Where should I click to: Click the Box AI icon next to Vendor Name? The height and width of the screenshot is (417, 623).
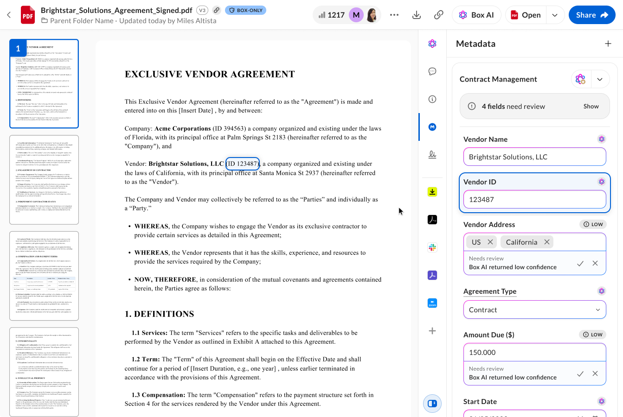pyautogui.click(x=601, y=139)
